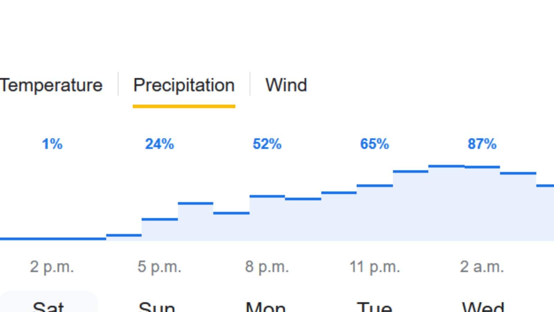The height and width of the screenshot is (312, 554).
Task: Select the Sat day forecast
Action: click(48, 306)
